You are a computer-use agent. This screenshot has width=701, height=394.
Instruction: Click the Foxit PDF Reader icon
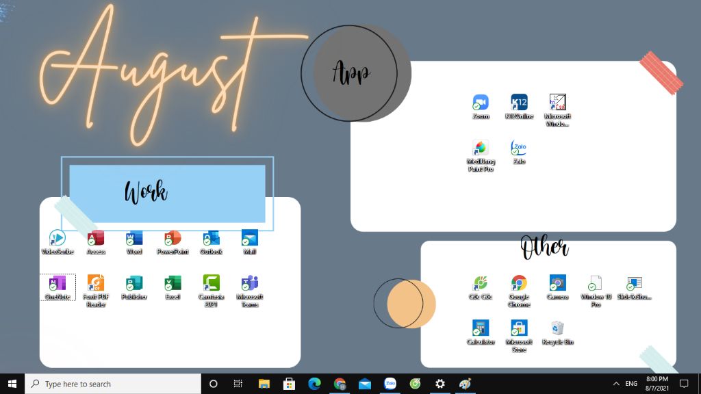point(96,291)
